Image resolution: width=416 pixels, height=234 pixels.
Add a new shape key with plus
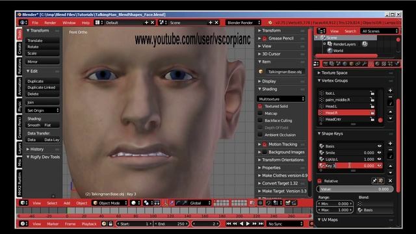pyautogui.click(x=390, y=144)
